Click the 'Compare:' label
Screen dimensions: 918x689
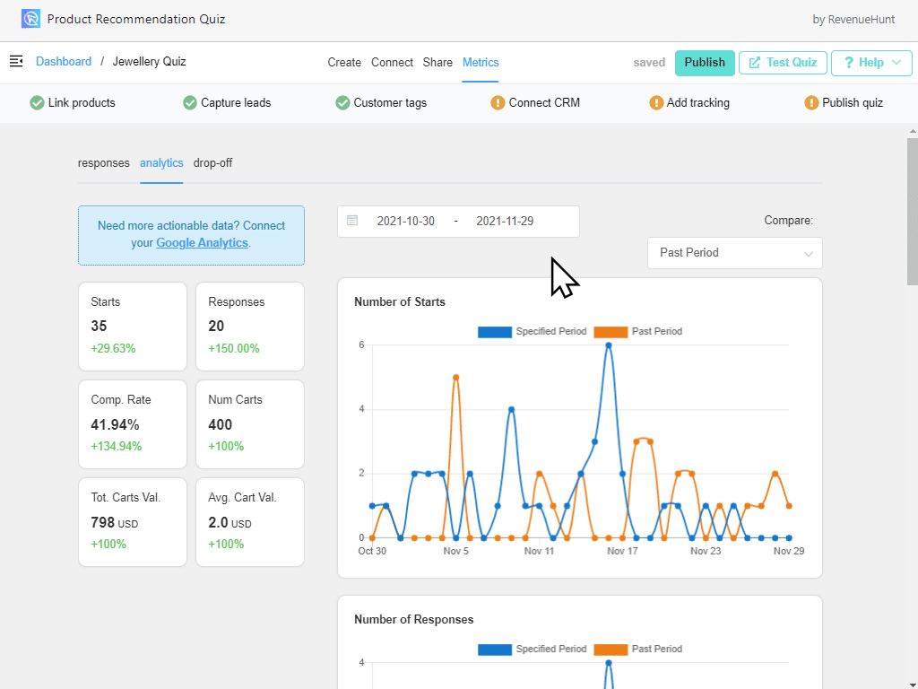tap(789, 221)
